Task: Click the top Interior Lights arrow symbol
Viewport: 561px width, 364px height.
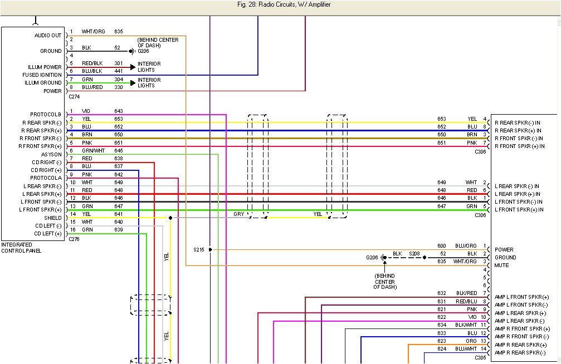Action: [133, 67]
